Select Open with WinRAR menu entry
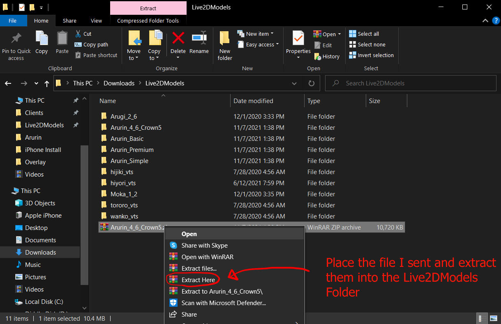This screenshot has width=501, height=324. coord(207,257)
